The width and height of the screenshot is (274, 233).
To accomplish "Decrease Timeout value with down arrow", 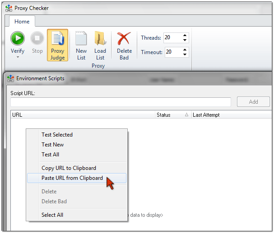I will coord(185,55).
